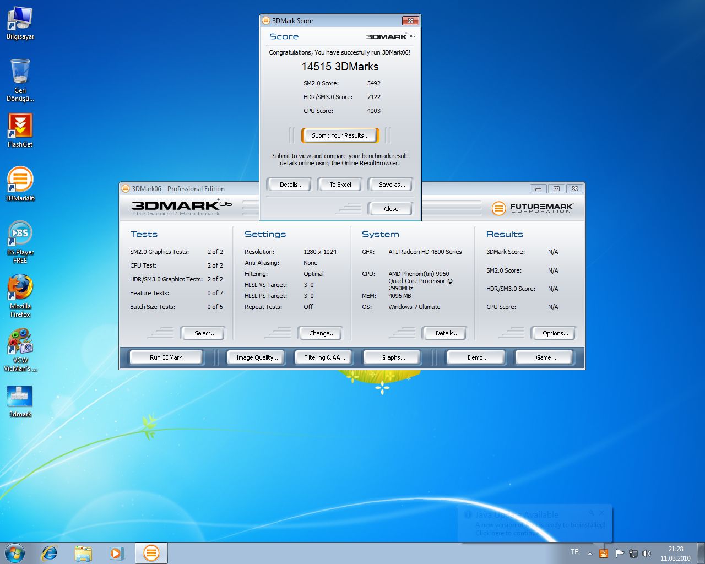Screen dimensions: 705x564
Task: Close the 3DMark Score dialog with Close button
Action: [x=391, y=209]
